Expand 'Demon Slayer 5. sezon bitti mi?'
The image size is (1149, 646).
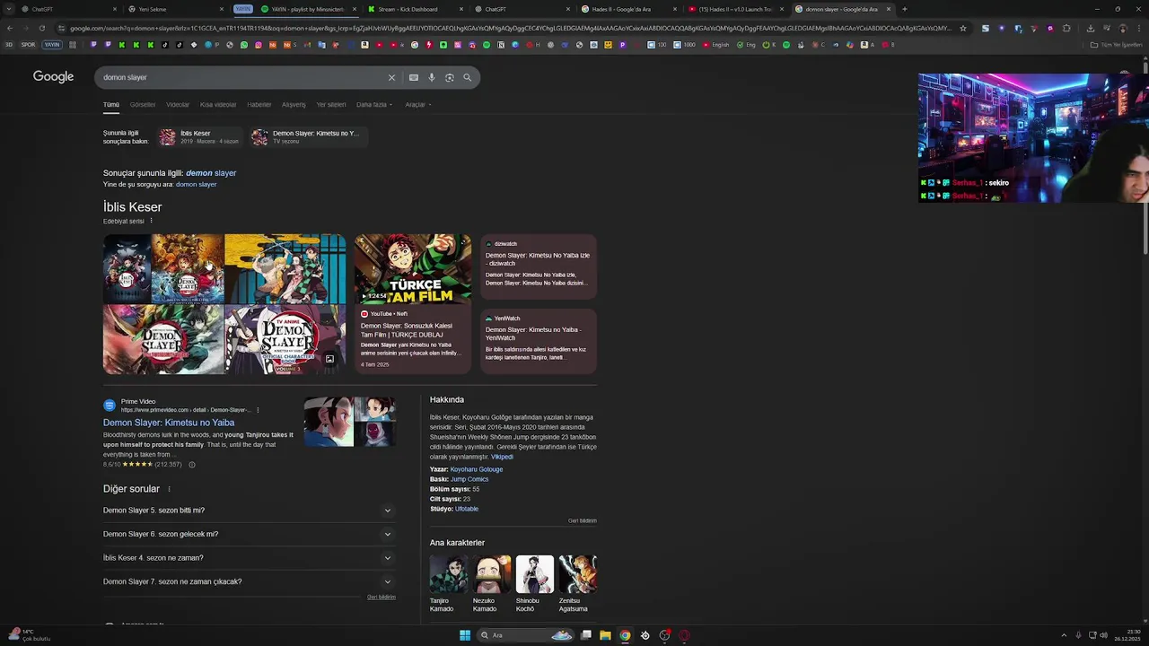(250, 511)
